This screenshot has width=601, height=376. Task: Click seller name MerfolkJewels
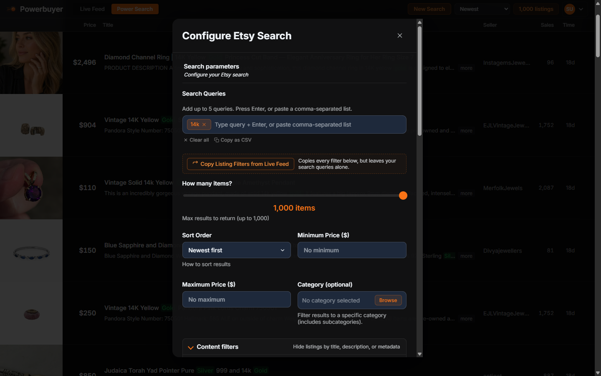click(503, 188)
